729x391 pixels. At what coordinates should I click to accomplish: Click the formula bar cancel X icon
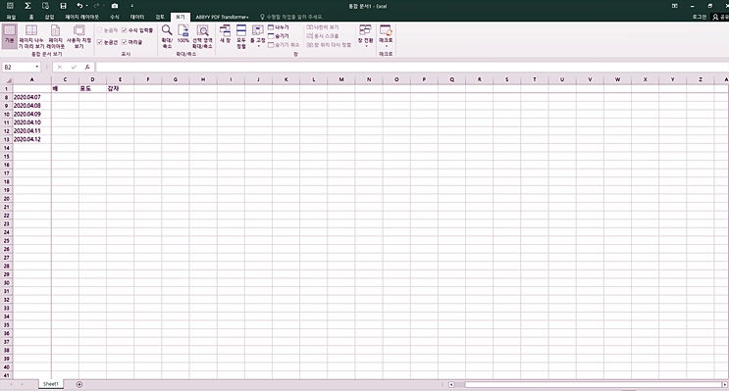[x=60, y=67]
